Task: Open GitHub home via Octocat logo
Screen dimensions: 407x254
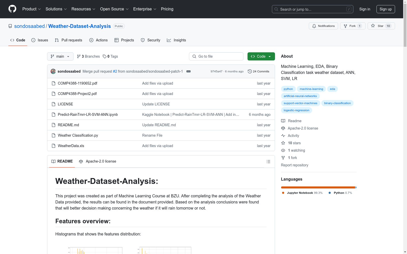Action: coord(12,9)
